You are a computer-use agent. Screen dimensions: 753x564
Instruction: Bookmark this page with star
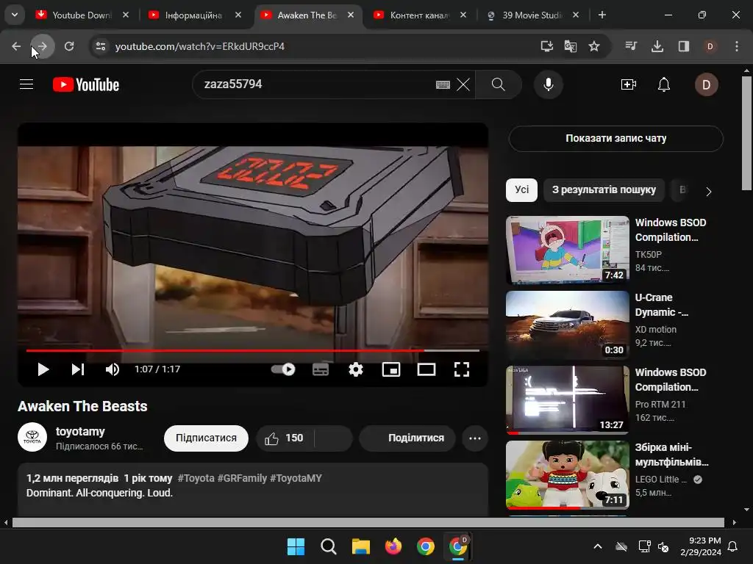pos(594,46)
